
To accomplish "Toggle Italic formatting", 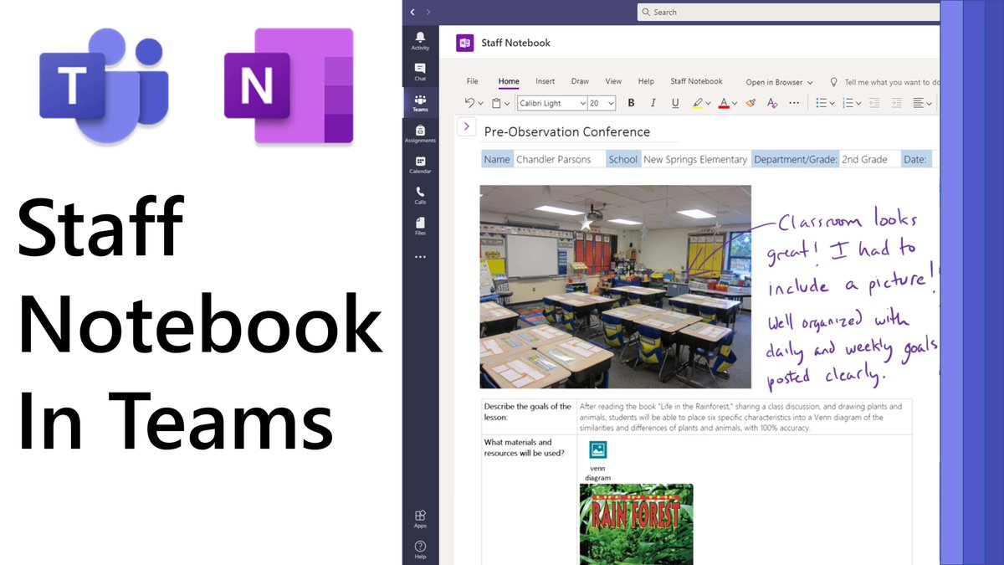I will tap(653, 103).
